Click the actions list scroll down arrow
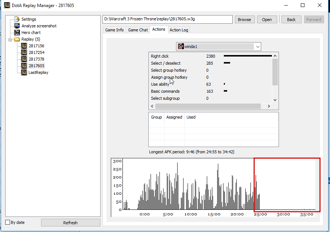330x232 pixels. 275,100
